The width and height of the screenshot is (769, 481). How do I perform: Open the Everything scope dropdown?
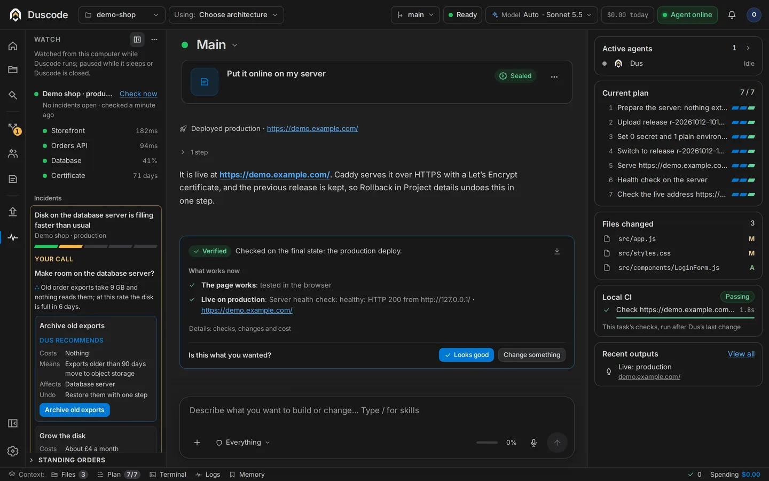click(x=243, y=443)
